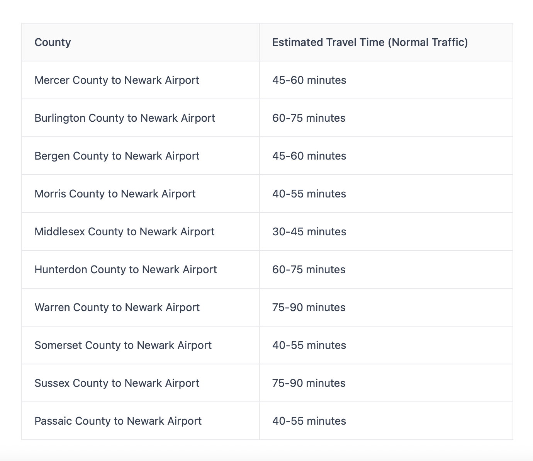Click the Warren County to Newark Airport cell
The width and height of the screenshot is (533, 461).
click(117, 307)
